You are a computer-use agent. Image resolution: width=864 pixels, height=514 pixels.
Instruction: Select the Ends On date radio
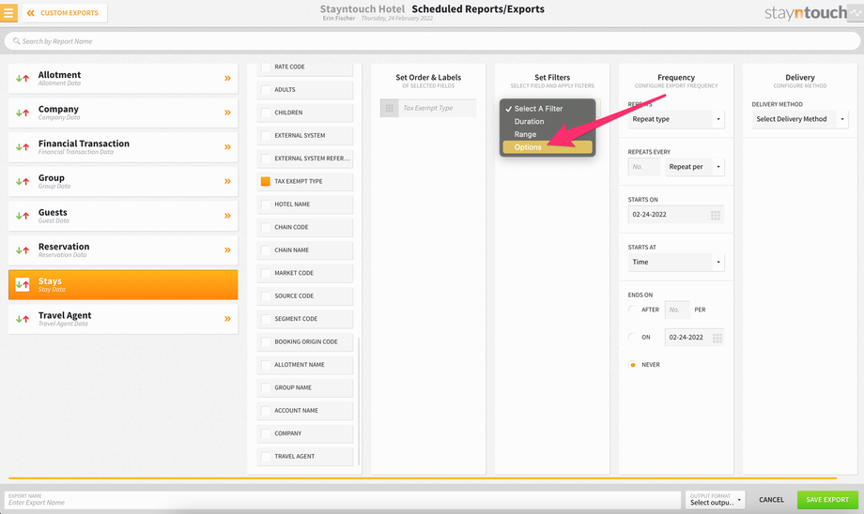(x=633, y=338)
